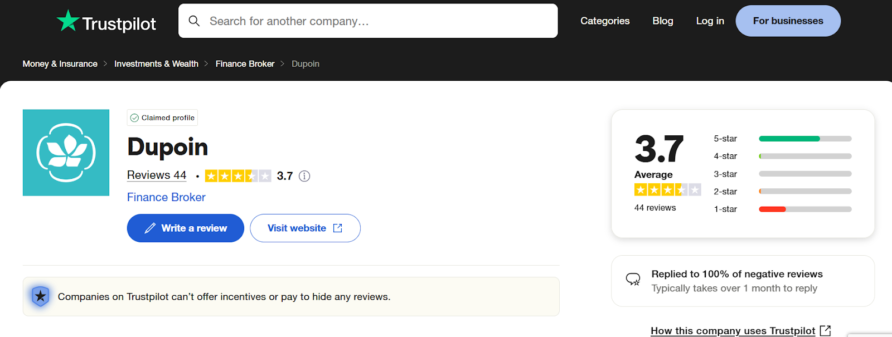This screenshot has height=337, width=892.
Task: Open Finance Broker breadcrumb link
Action: (245, 64)
